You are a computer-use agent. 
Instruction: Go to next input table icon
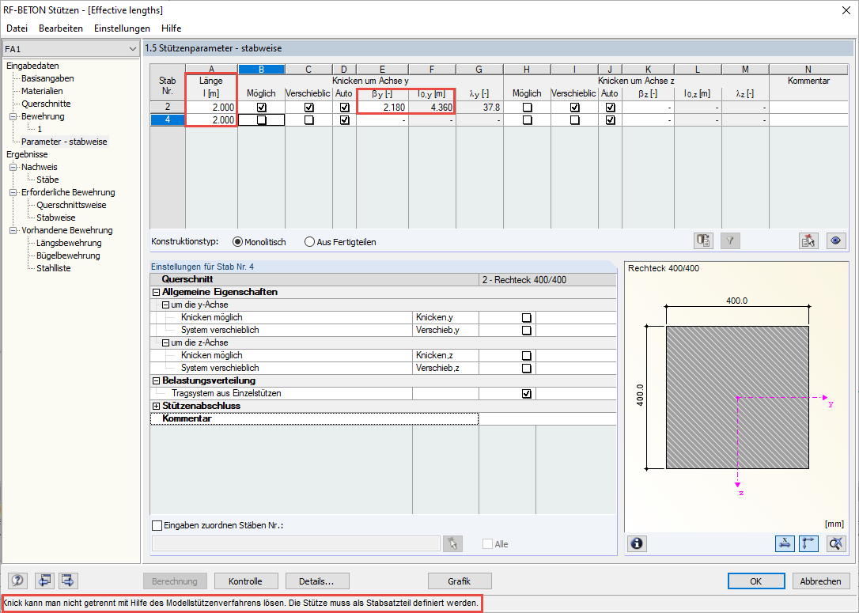[68, 581]
